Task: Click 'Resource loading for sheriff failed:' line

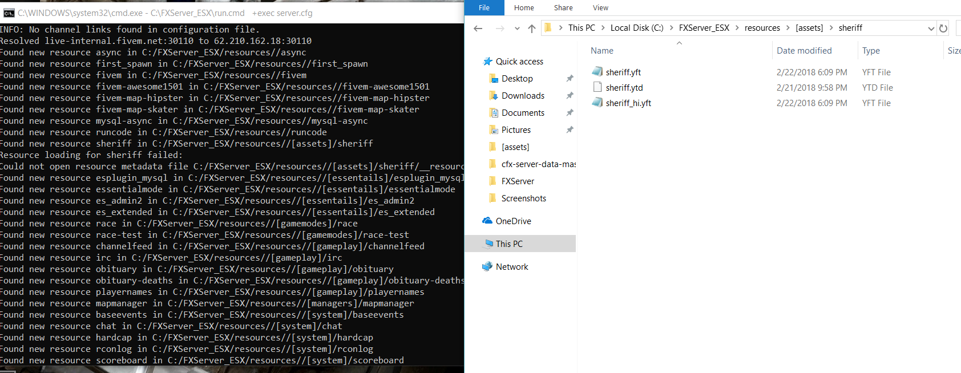Action: point(91,155)
